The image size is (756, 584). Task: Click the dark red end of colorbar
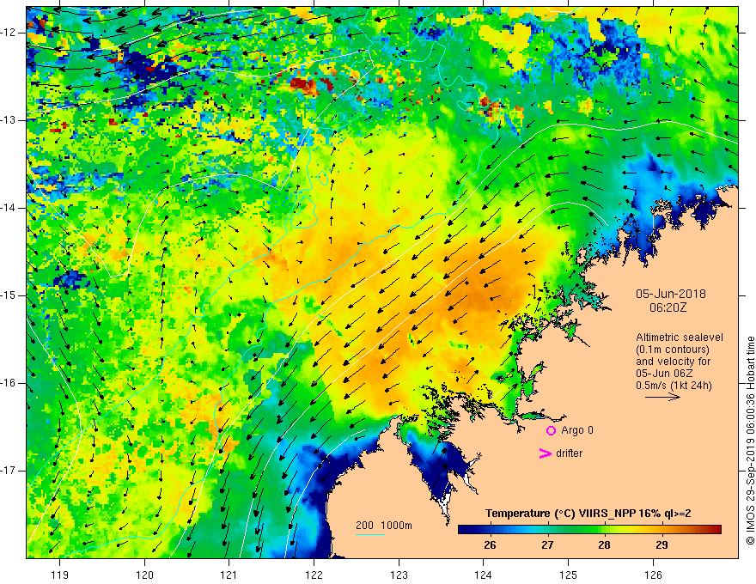[716, 529]
